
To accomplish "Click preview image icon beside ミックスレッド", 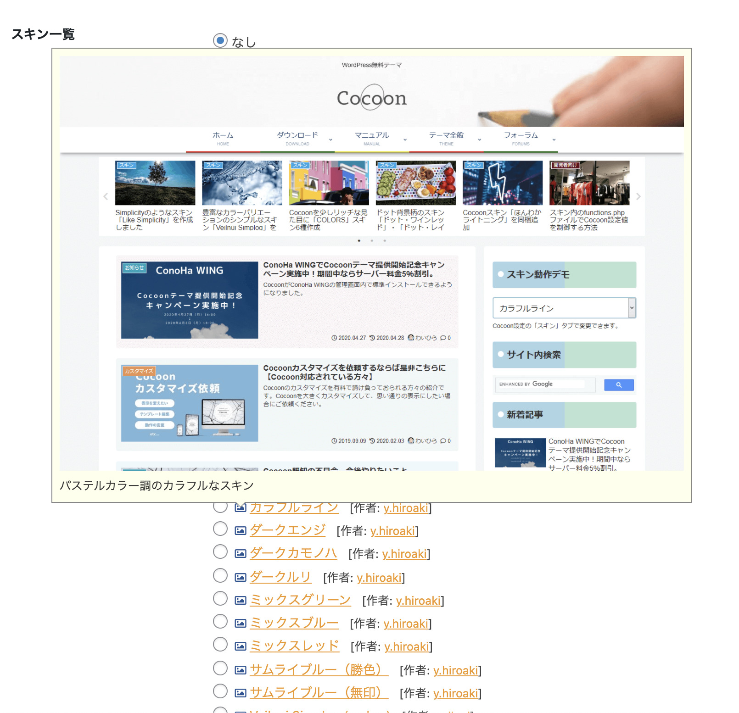I will click(x=241, y=646).
